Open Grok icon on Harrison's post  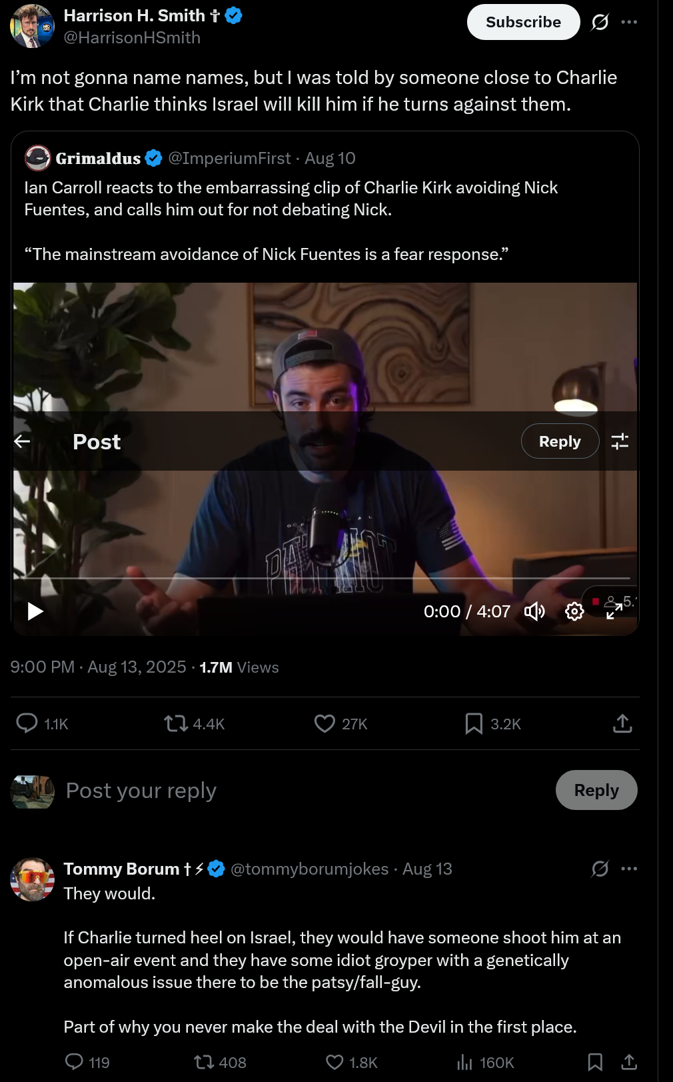point(600,23)
